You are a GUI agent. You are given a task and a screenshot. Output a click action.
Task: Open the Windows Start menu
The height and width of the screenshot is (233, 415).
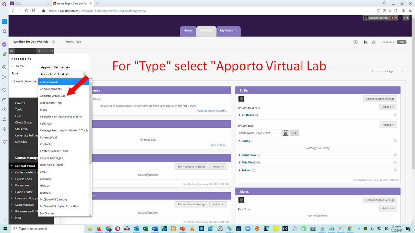(x=5, y=229)
